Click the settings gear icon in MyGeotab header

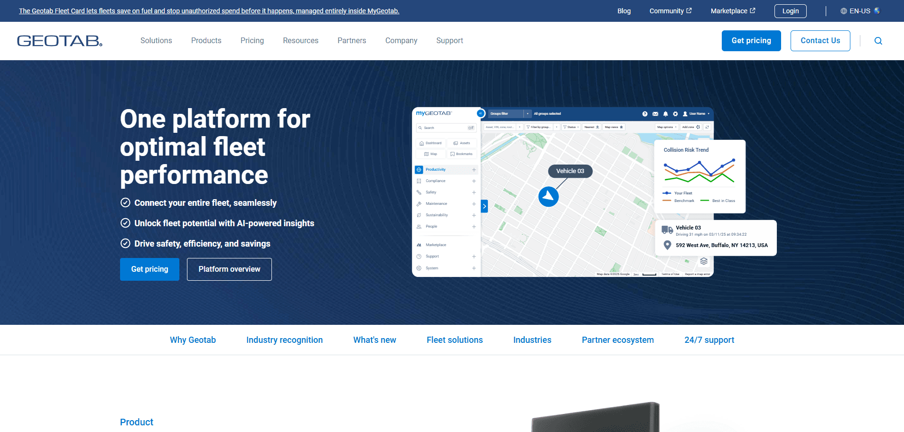pyautogui.click(x=675, y=114)
